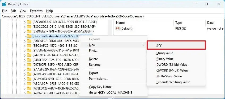Click folder icon of {85D8EE2F-794F-41F0-BB03-49D56A23BEF4} key
The width and height of the screenshot is (225, 99).
click(x=29, y=31)
